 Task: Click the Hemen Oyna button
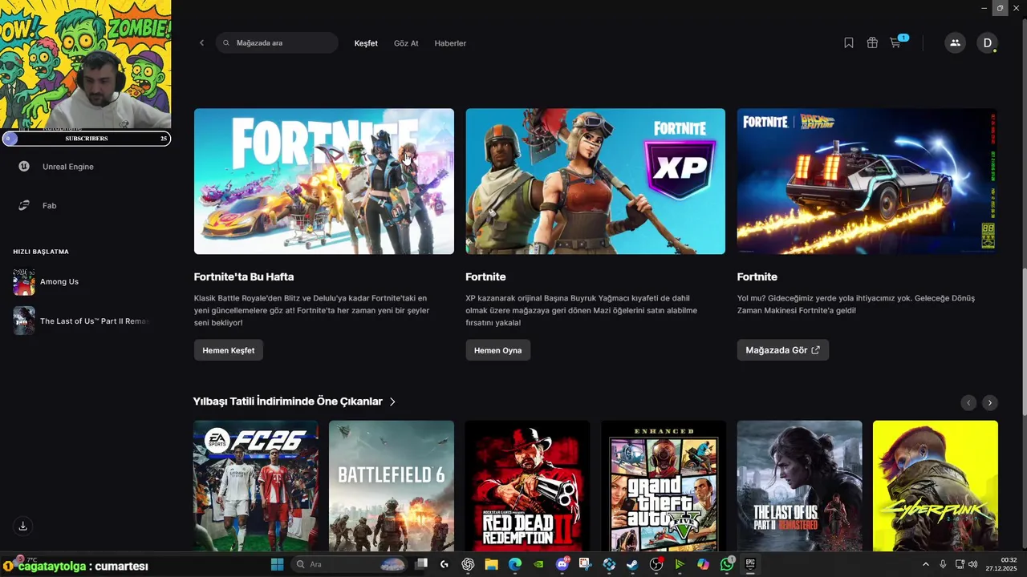click(x=497, y=350)
